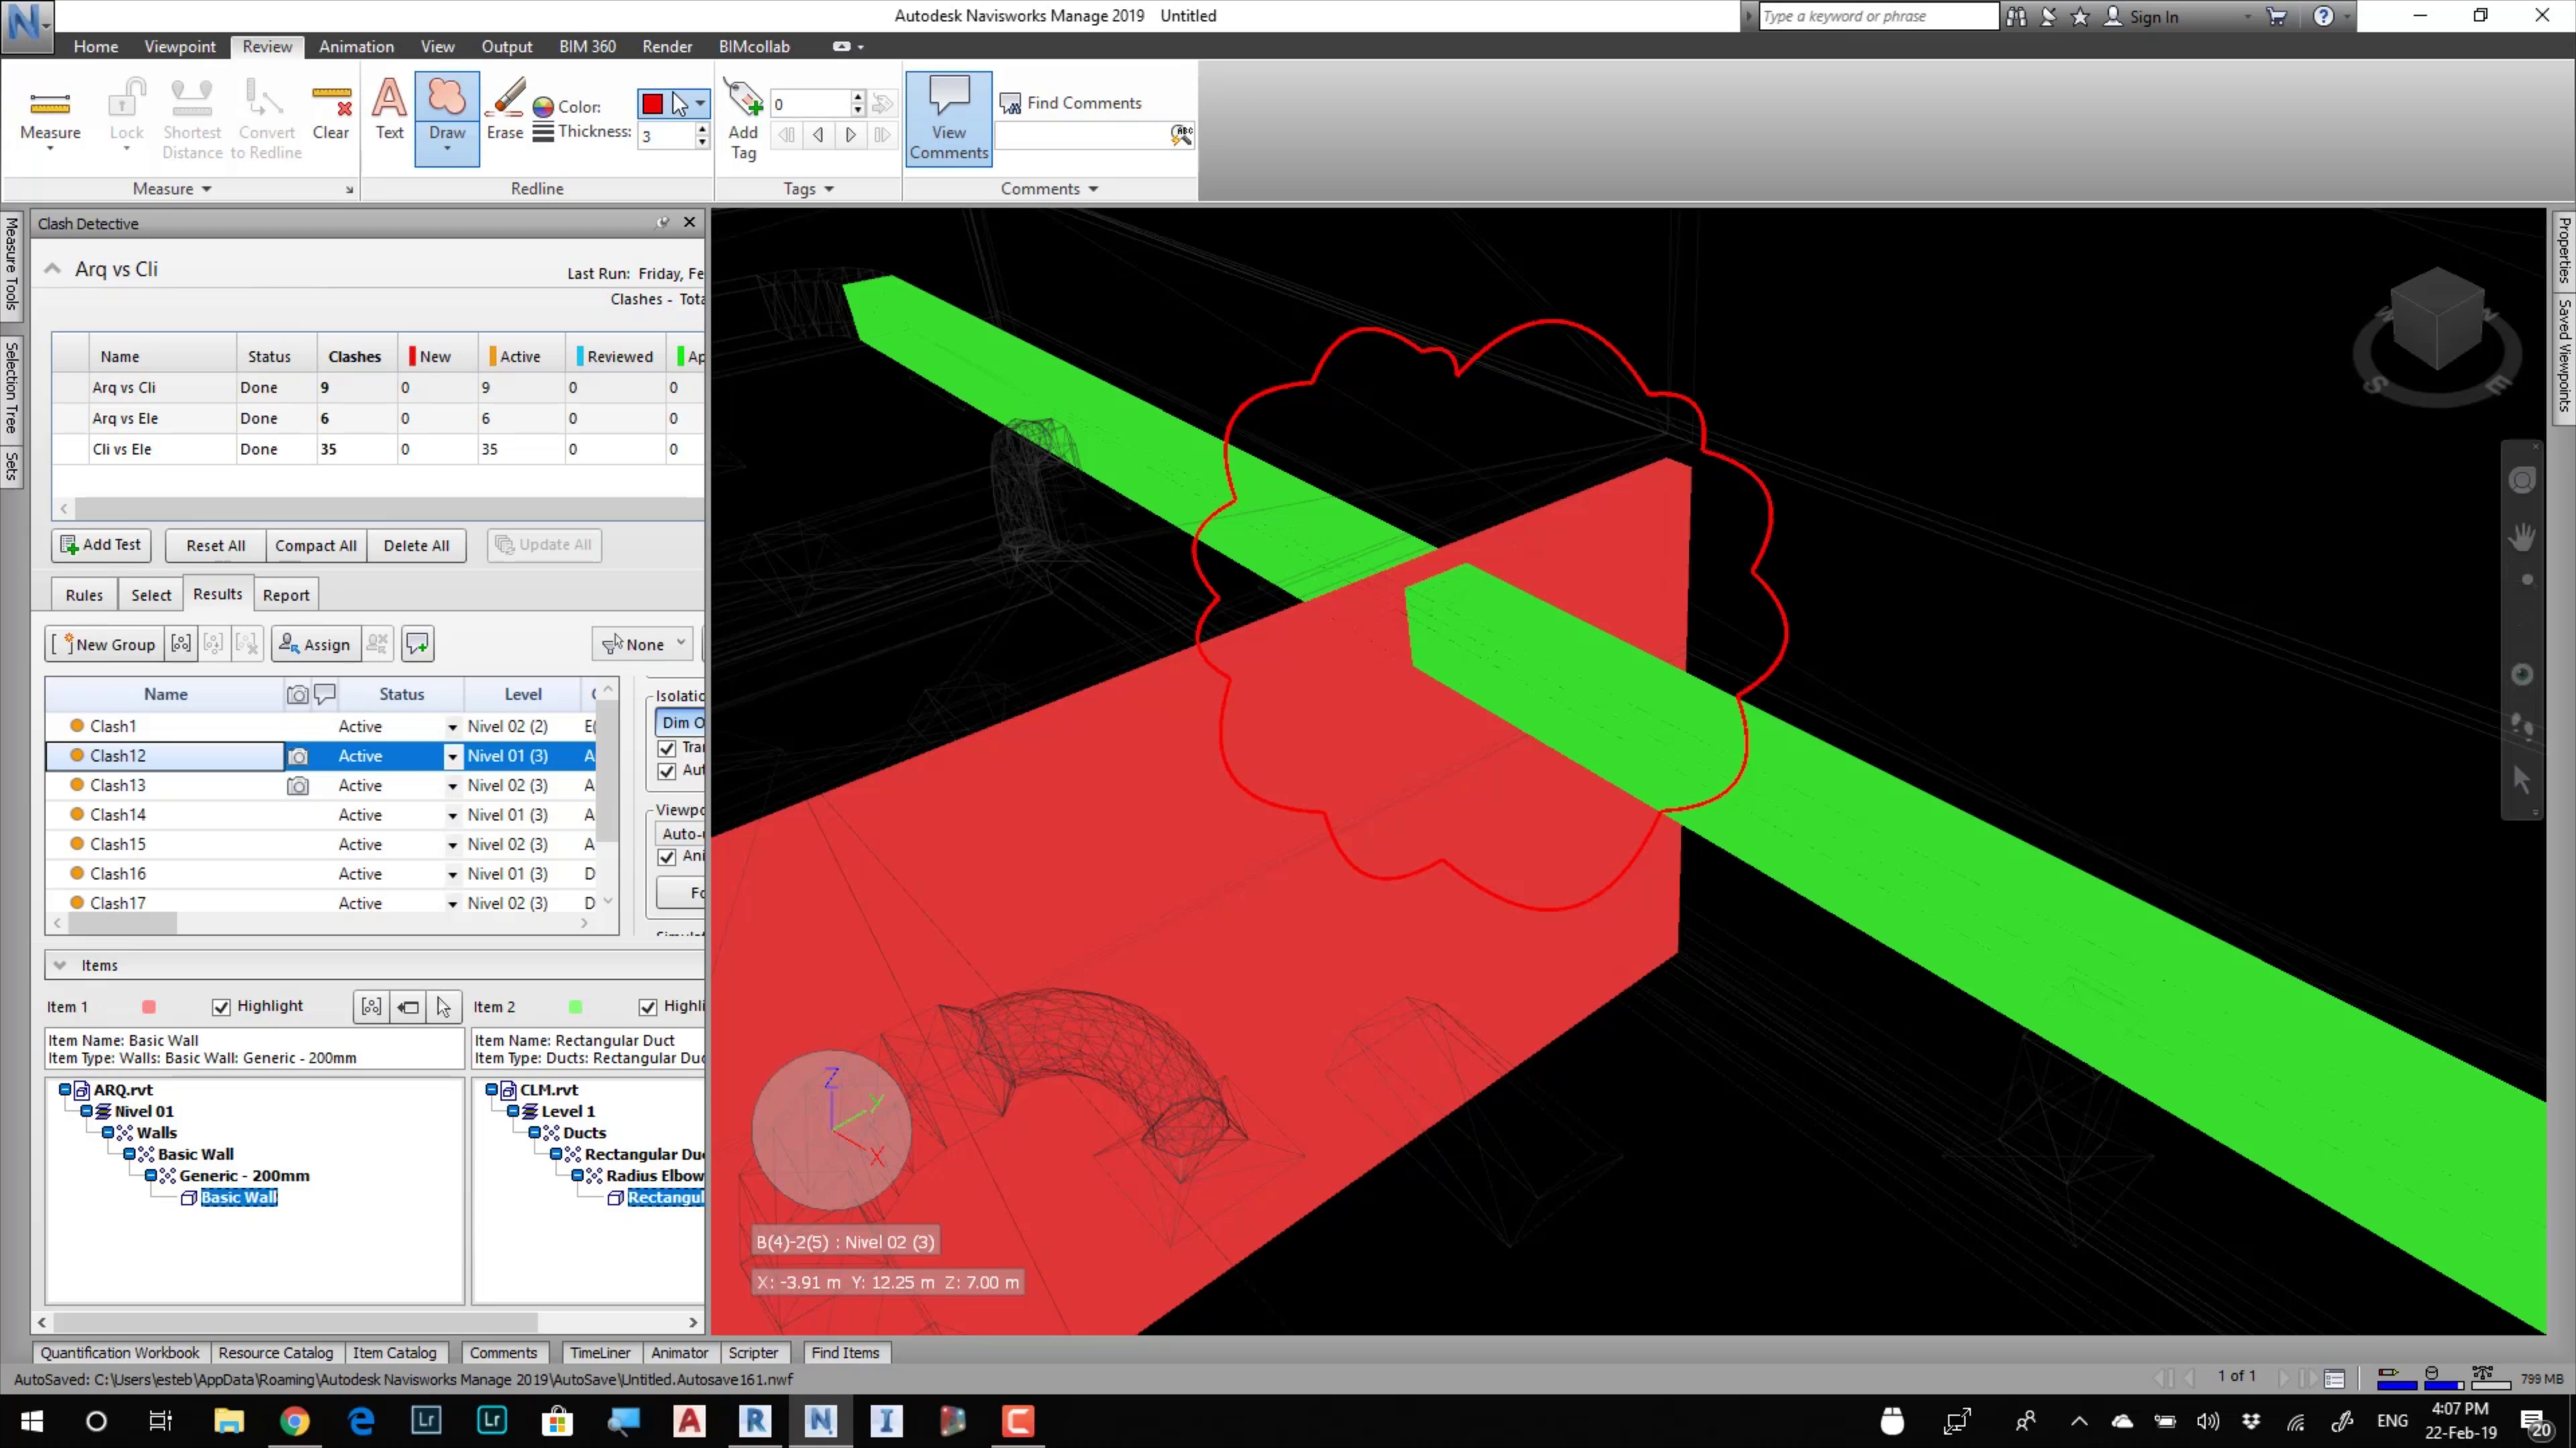This screenshot has width=2576, height=1448.
Task: Switch to the Viewpoint ribbon tab
Action: [179, 46]
